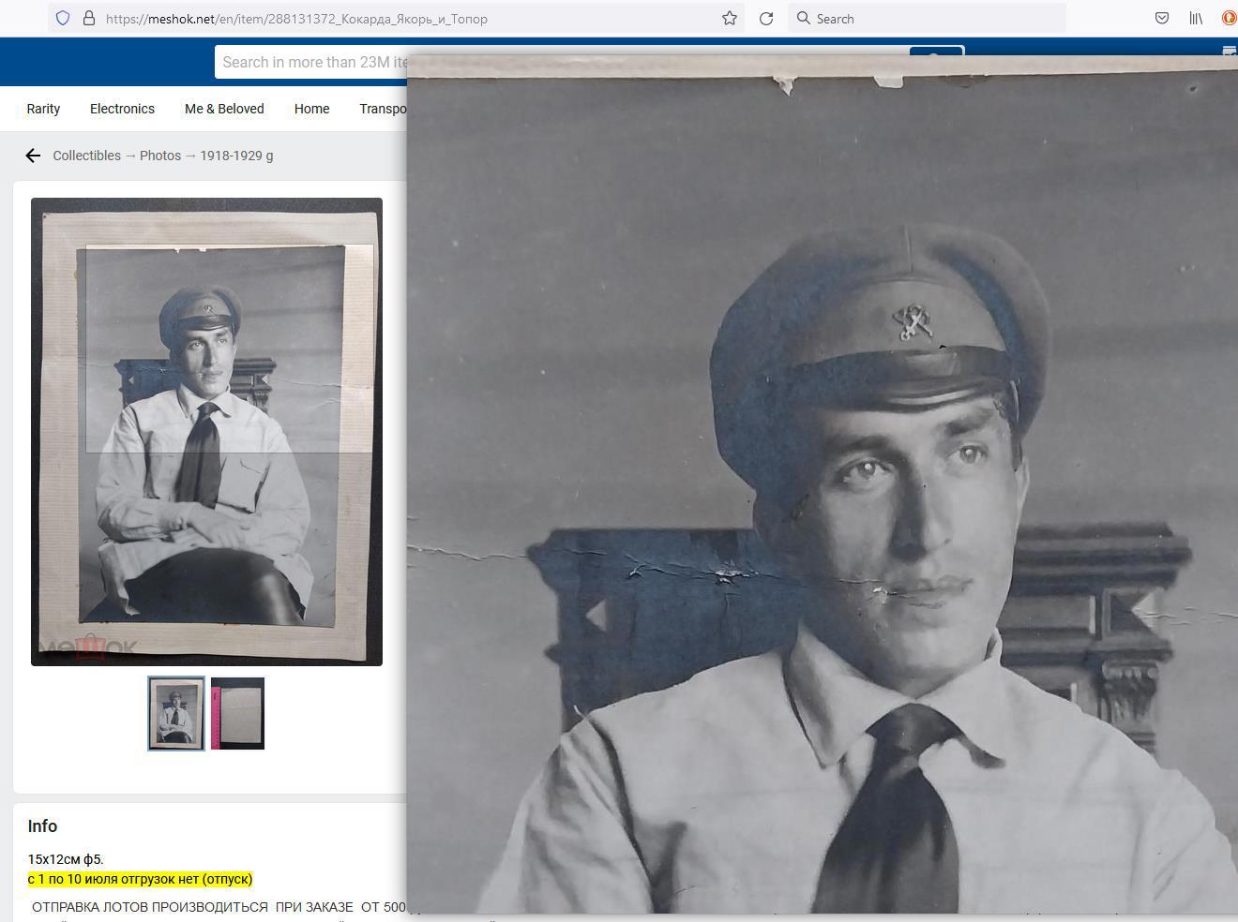Click the Photos breadcrumb link
Screen dimensions: 1238x922
(x=160, y=156)
